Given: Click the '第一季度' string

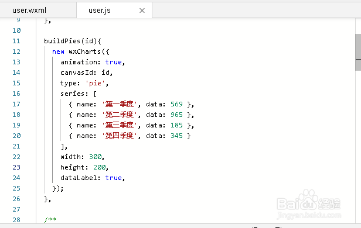Looking at the screenshot, I should coord(120,104).
